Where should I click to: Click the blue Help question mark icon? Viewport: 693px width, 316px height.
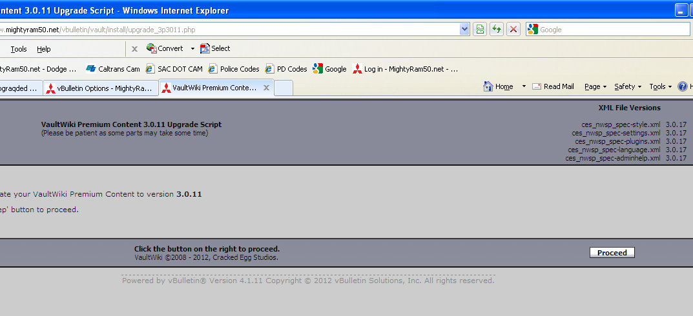tap(683, 86)
